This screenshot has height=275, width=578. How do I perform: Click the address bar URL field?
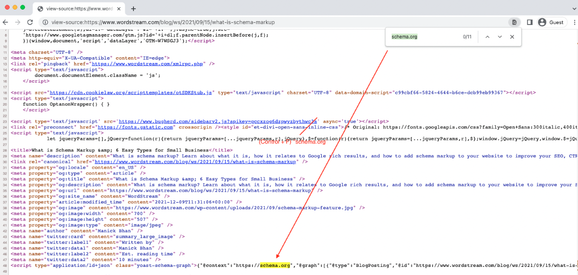click(275, 22)
